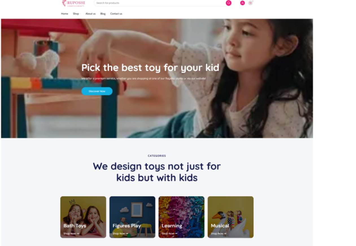Viewport: 356px width, 246px height.
Task: Open the Figures Play category card
Action: click(x=132, y=217)
